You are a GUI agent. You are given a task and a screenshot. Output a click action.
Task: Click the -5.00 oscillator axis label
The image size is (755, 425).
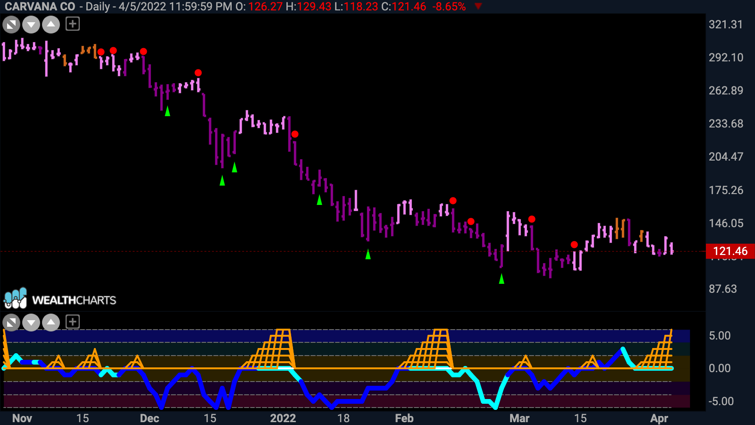tap(721, 401)
